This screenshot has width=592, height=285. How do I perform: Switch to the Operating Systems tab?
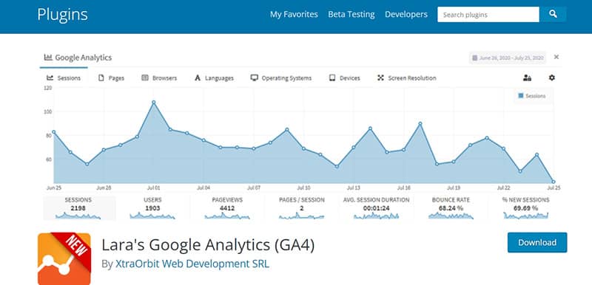tap(281, 78)
